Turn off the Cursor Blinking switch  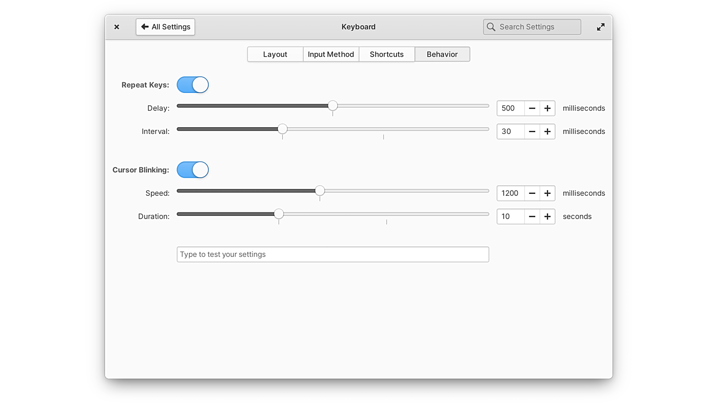(193, 170)
